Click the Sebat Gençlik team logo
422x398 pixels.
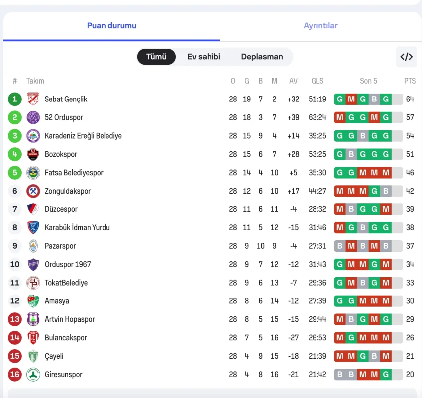pos(33,99)
